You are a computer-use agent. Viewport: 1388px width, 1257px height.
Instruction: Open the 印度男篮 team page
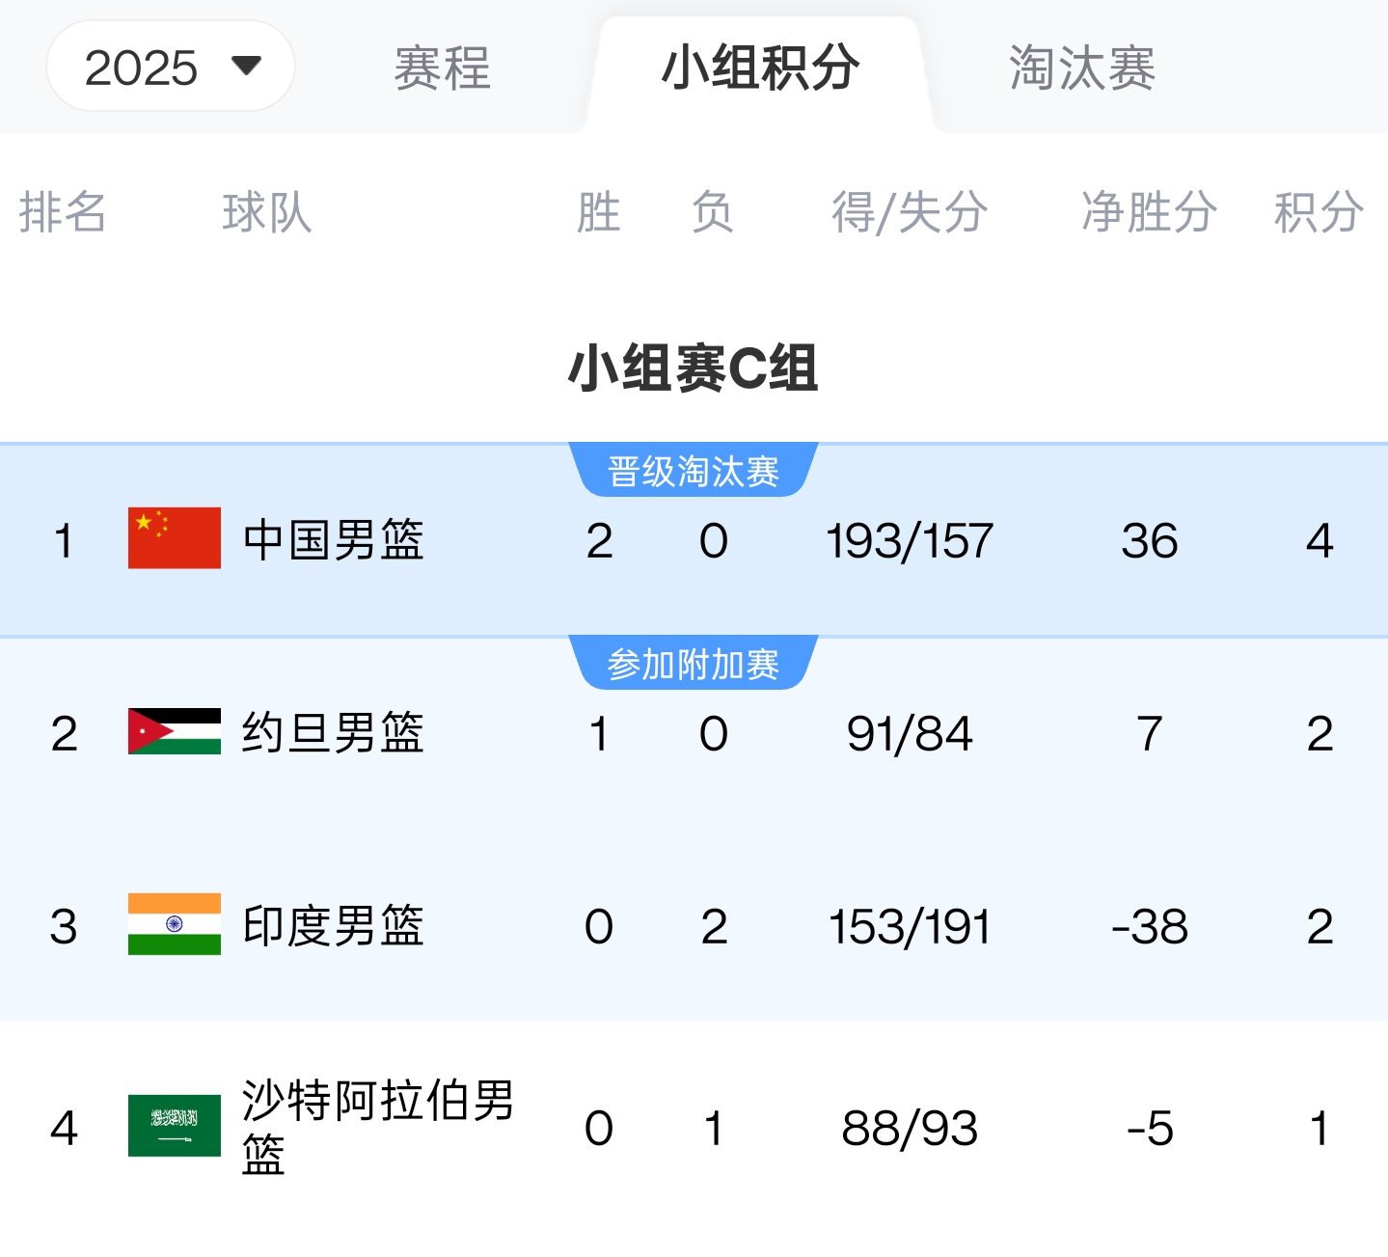click(333, 925)
